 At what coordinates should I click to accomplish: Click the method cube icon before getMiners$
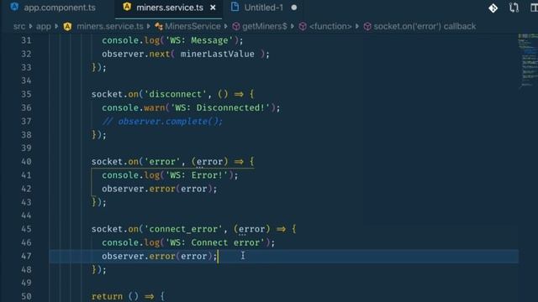tap(235, 26)
